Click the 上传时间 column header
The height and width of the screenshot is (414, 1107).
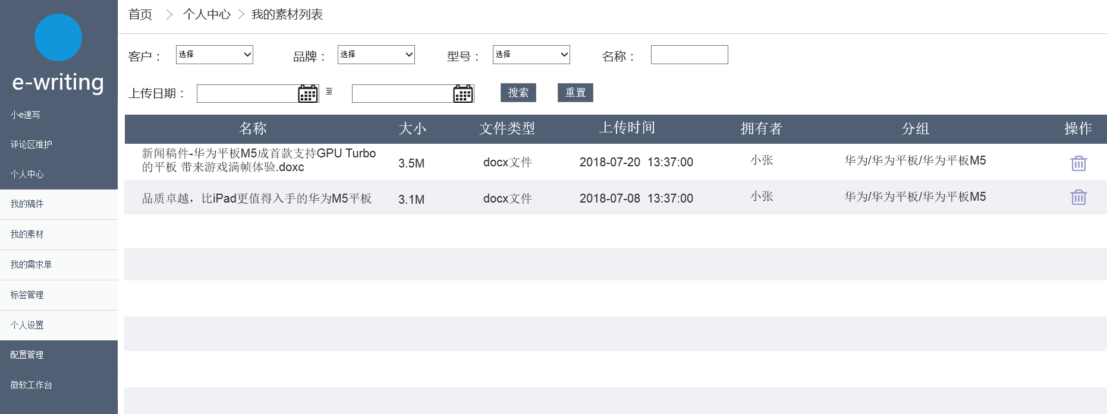pyautogui.click(x=627, y=128)
